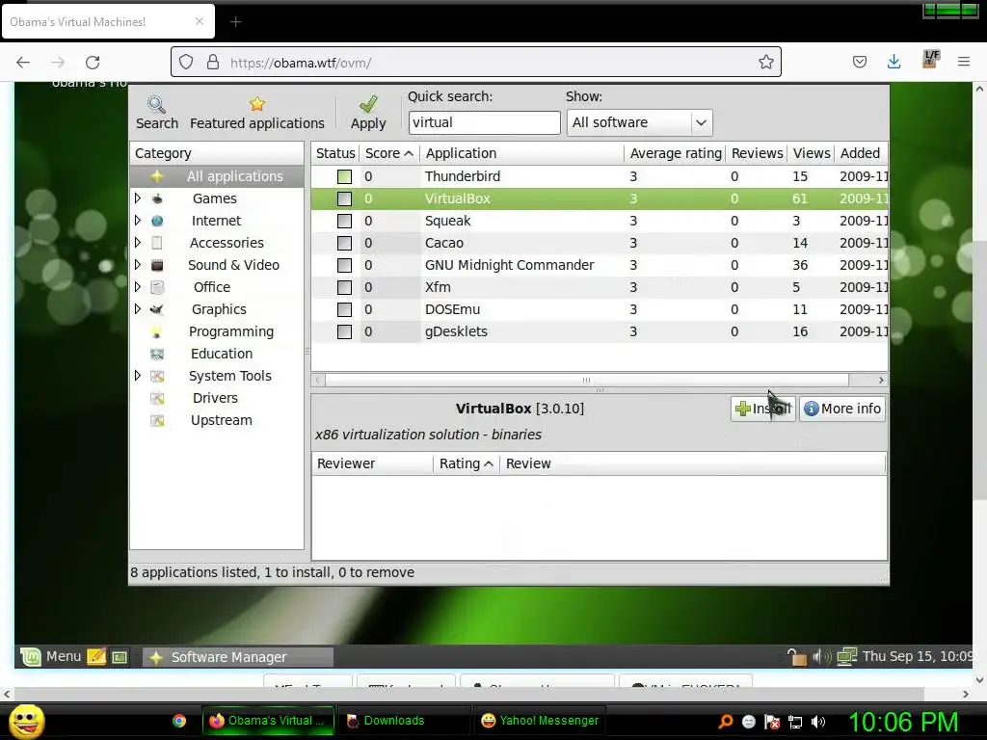Toggle the Xfm status checkbox

(344, 287)
